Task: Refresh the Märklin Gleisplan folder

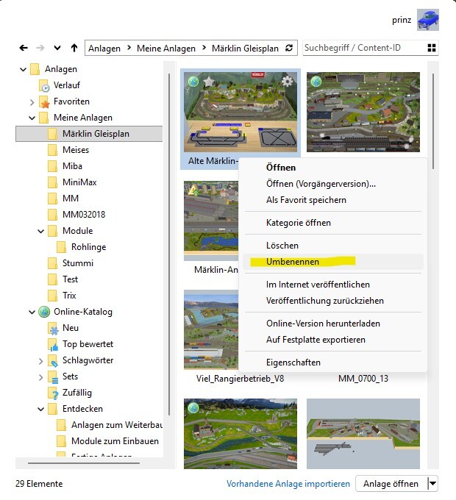Action: pos(289,48)
